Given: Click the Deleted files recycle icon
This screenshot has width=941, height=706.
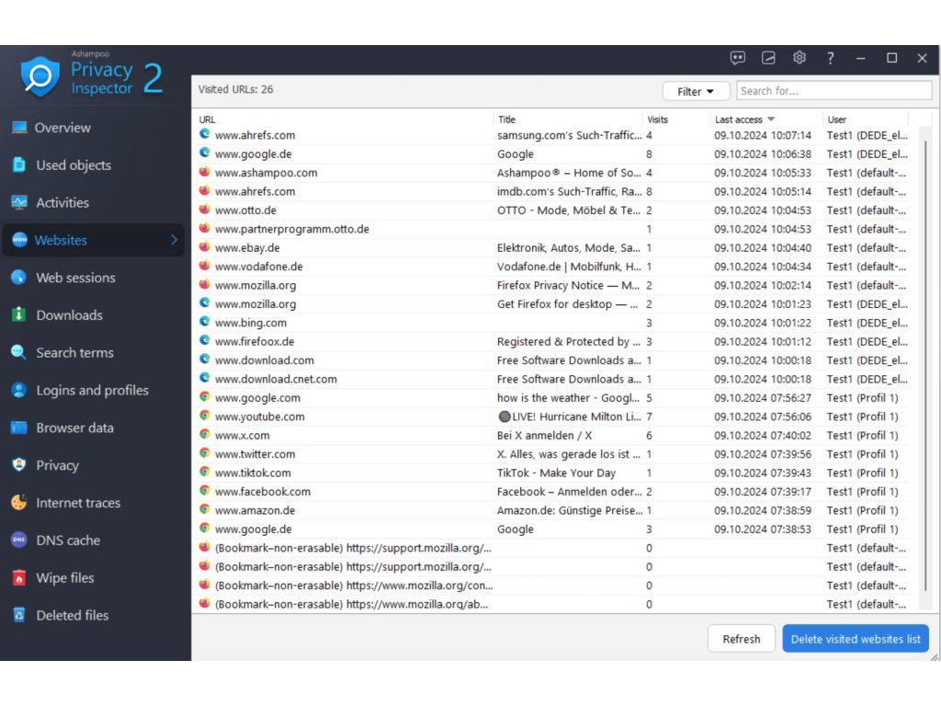Looking at the screenshot, I should pos(19,615).
